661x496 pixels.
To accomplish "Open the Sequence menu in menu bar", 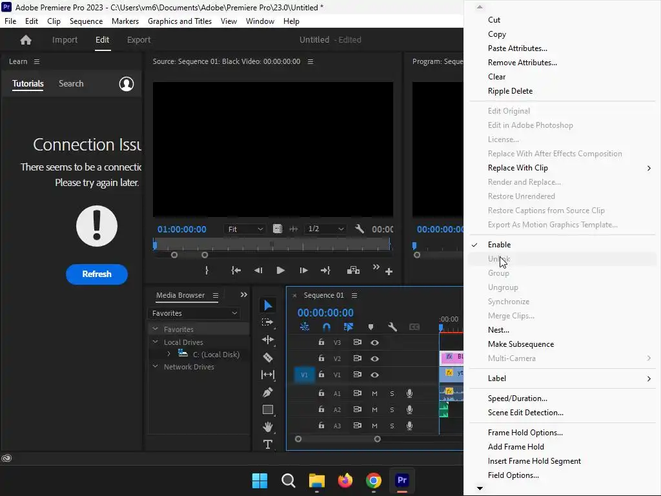I will pyautogui.click(x=86, y=21).
